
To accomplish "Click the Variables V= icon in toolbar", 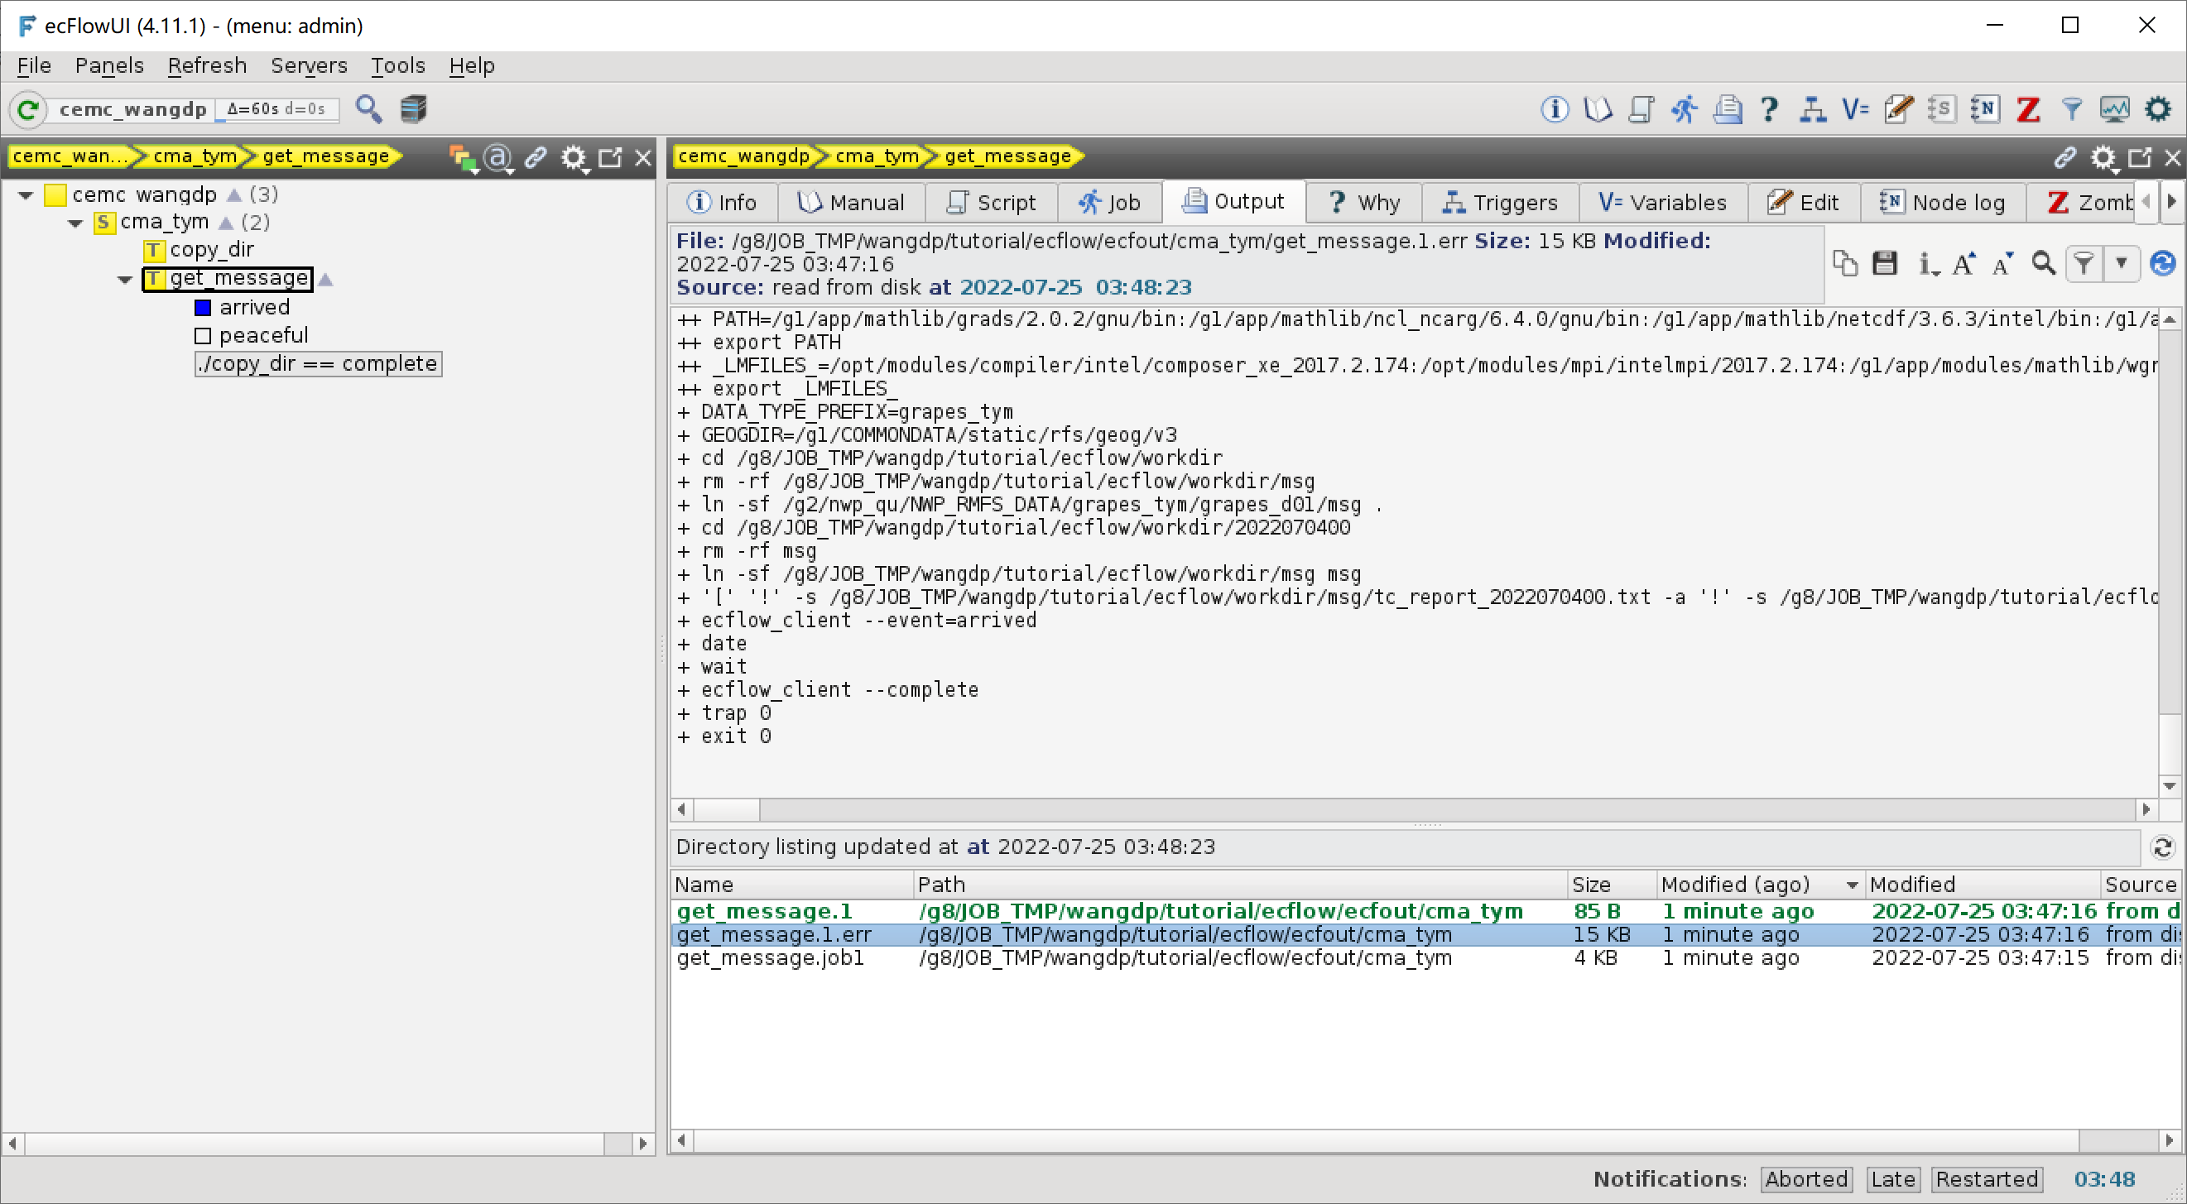I will coord(1856,109).
